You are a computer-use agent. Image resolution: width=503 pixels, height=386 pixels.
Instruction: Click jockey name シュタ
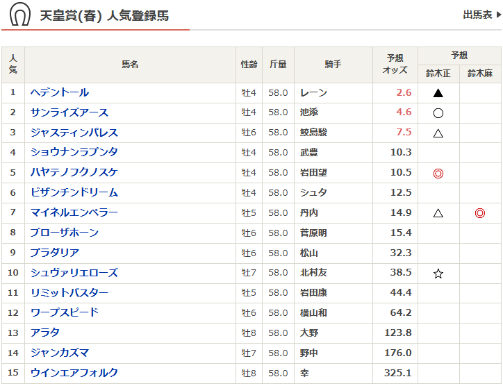(313, 193)
